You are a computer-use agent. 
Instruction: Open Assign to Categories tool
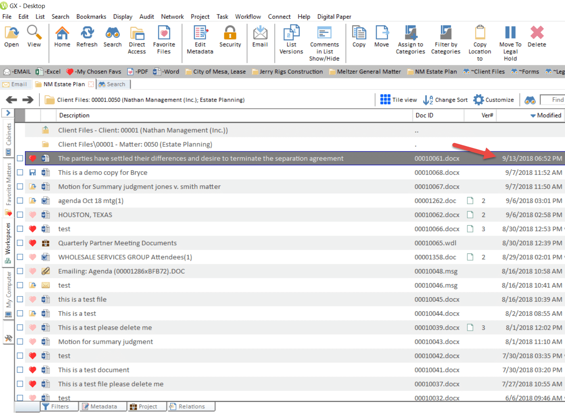(x=411, y=40)
